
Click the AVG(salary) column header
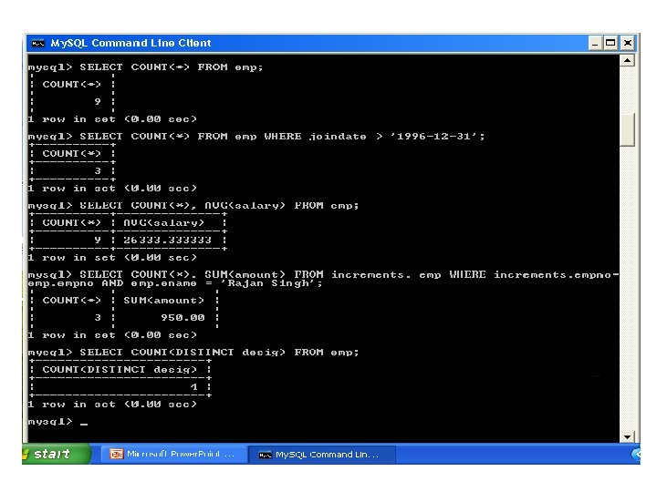tap(163, 223)
